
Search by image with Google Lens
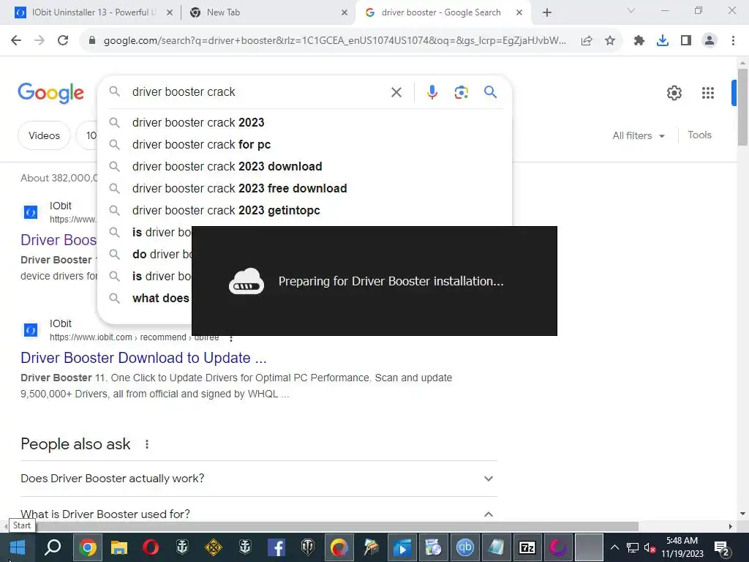[461, 92]
